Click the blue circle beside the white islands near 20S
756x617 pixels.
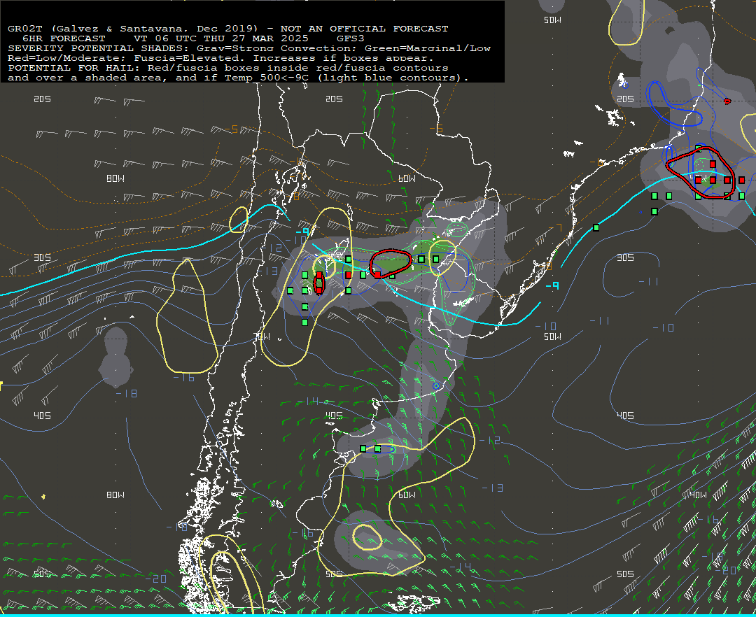pyautogui.click(x=625, y=85)
